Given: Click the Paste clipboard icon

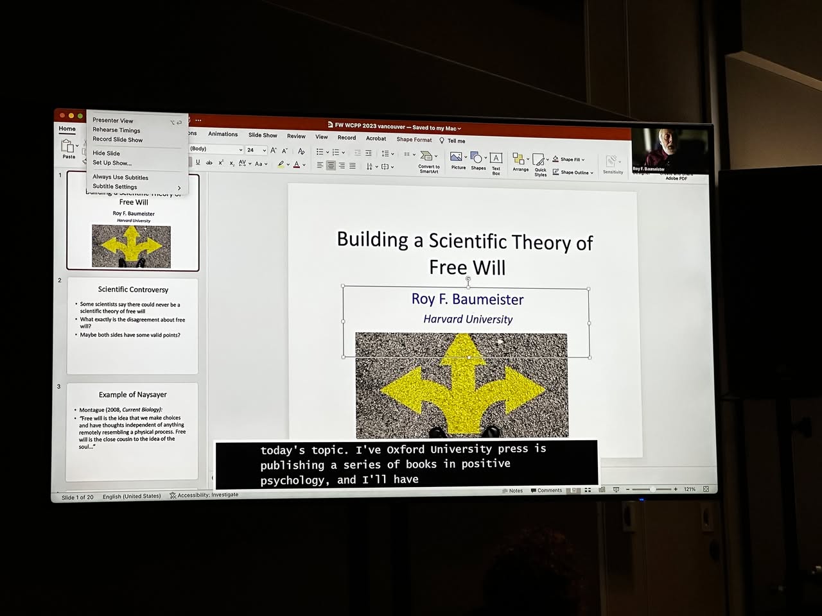Looking at the screenshot, I should click(x=69, y=149).
